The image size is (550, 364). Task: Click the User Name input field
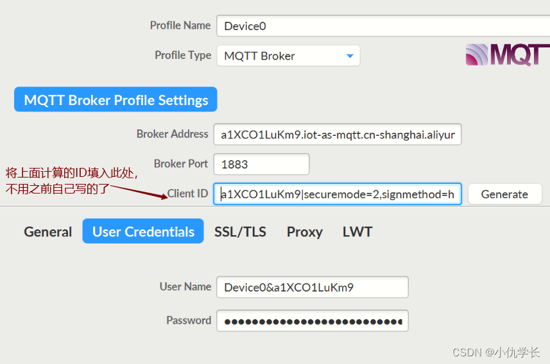pyautogui.click(x=313, y=287)
